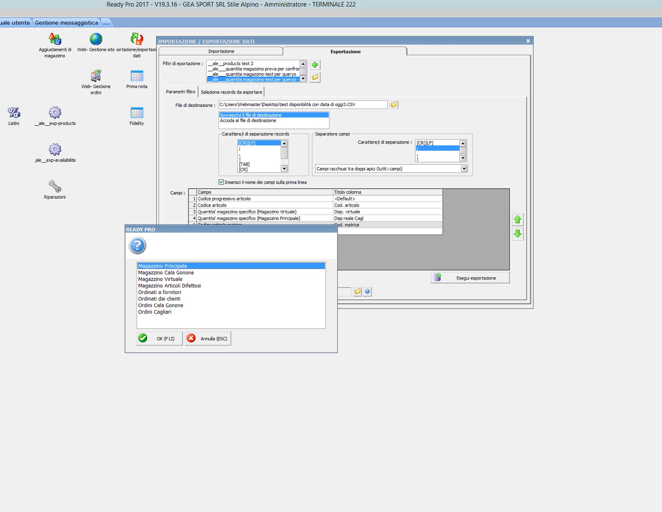Open export filter folder icon below plus
This screenshot has height=512, width=662.
click(x=315, y=77)
